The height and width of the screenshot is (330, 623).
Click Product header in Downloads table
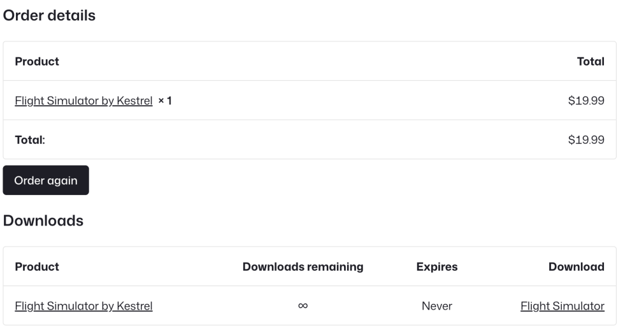(x=37, y=267)
